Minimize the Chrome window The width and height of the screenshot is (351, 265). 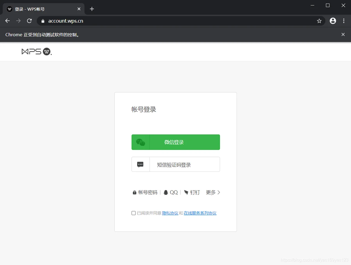312,5
